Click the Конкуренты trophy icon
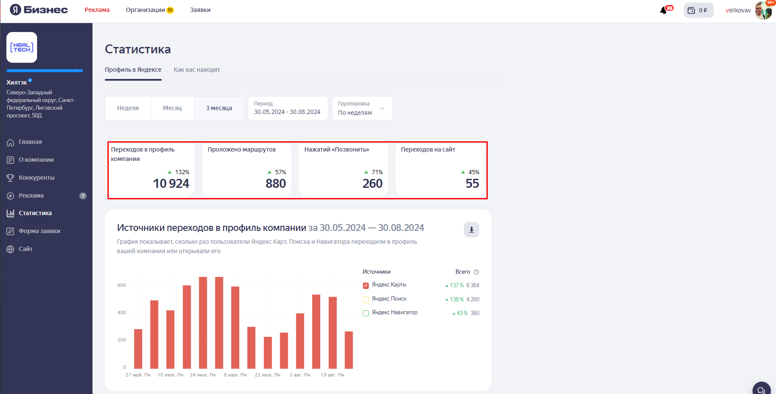This screenshot has height=394, width=776. pyautogui.click(x=11, y=178)
